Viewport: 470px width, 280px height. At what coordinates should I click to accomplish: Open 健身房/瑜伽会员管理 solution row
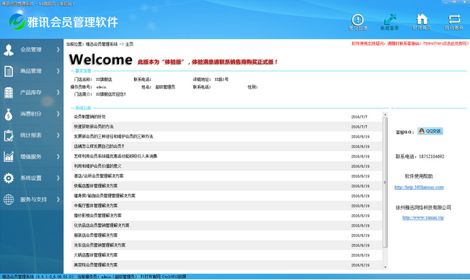(226, 196)
